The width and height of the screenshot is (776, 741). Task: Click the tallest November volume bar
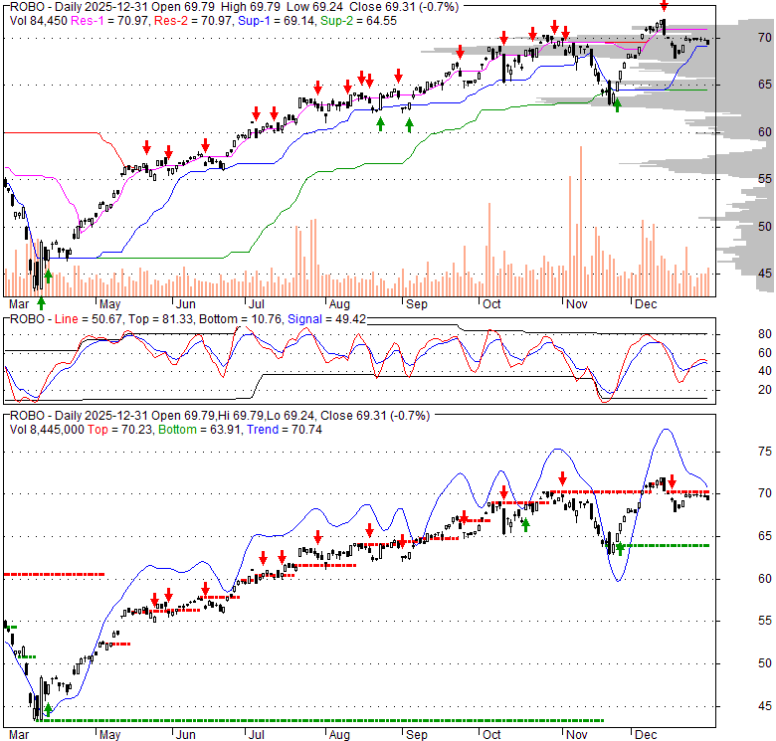pyautogui.click(x=581, y=221)
